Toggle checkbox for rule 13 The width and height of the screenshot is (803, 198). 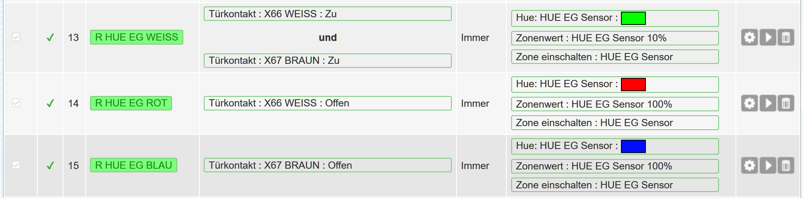tap(16, 37)
